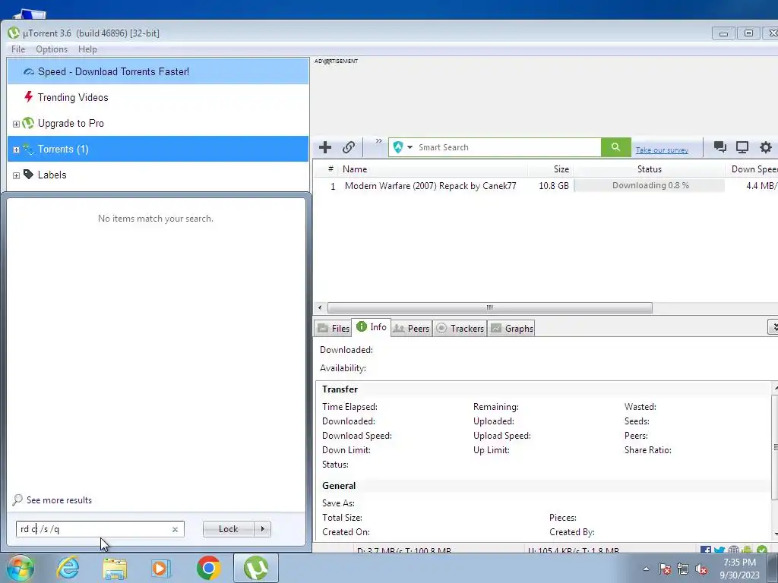
Task: Switch to the Graphs tab
Action: tap(512, 328)
